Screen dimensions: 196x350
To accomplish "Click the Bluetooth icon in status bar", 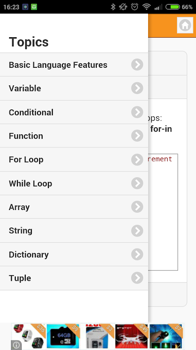I will [113, 7].
